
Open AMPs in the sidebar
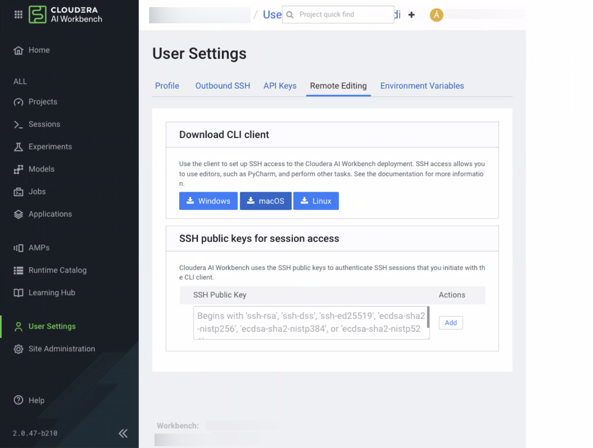tap(39, 248)
